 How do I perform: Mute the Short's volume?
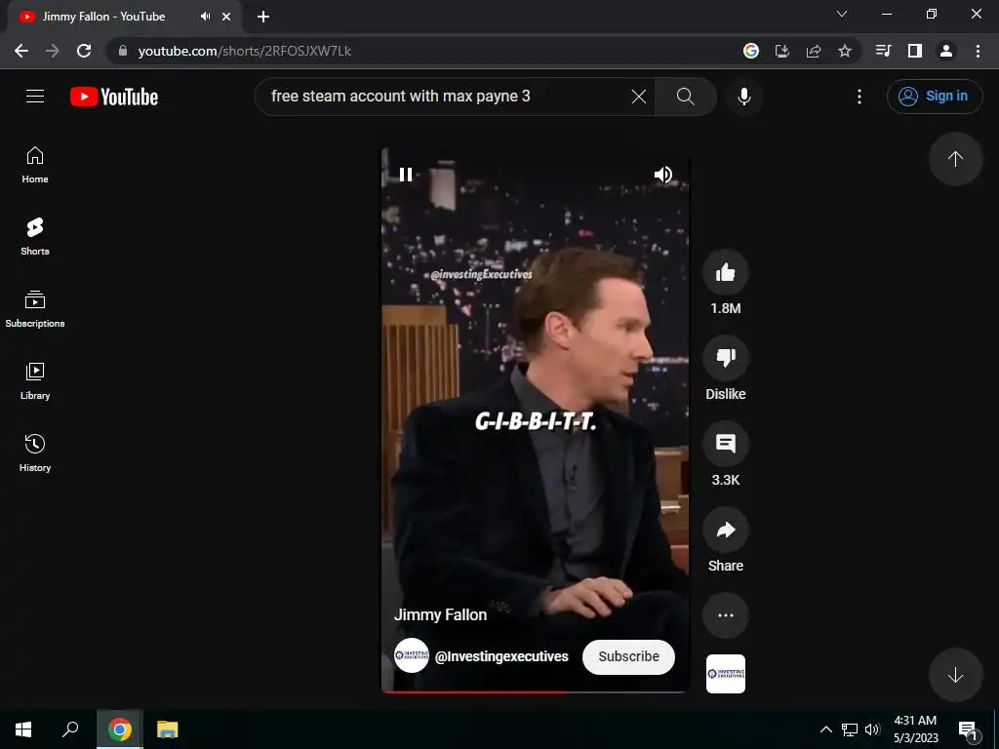pyautogui.click(x=663, y=175)
